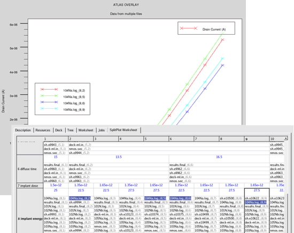Switch to the Tree tab
Screen dimensions: 294x233
71,130
